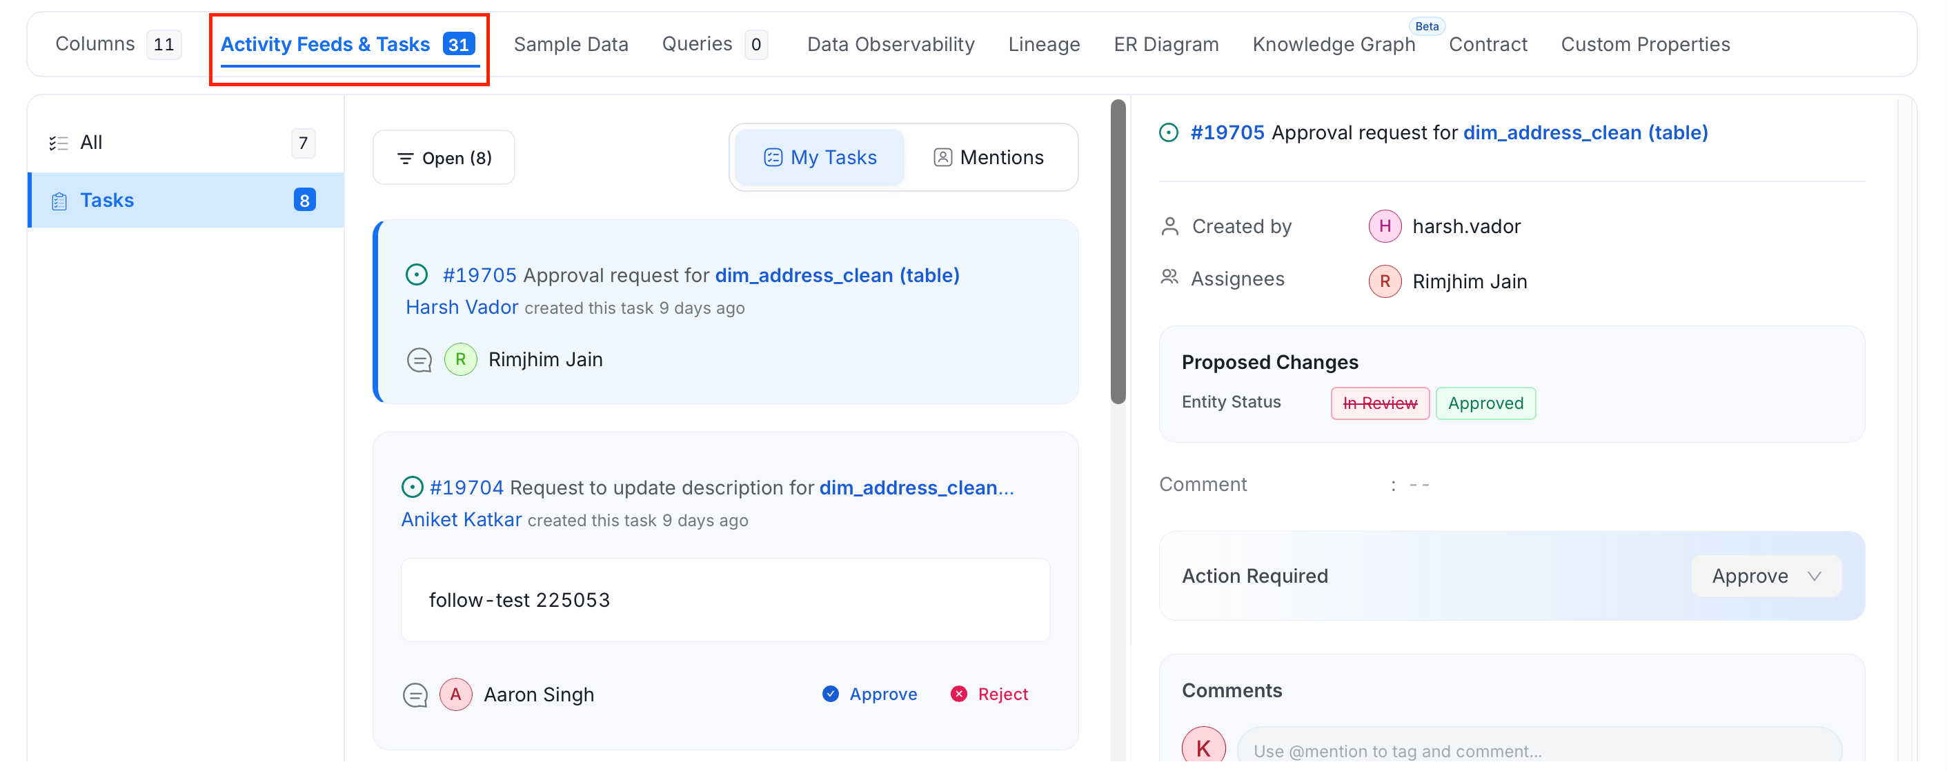Open task #19704 link
Viewport: 1947px width, 771px height.
coord(466,488)
